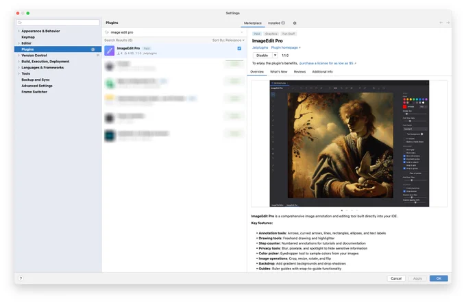Expand the Languages & Frameworks arrow
The width and height of the screenshot is (466, 303).
(19, 67)
